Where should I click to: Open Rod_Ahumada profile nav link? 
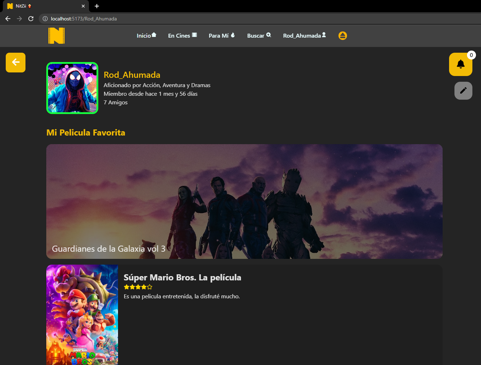click(304, 35)
